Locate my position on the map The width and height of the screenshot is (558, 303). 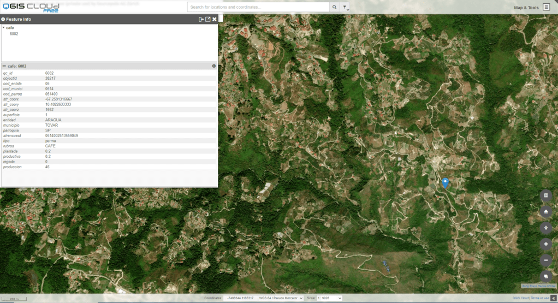[x=545, y=228]
